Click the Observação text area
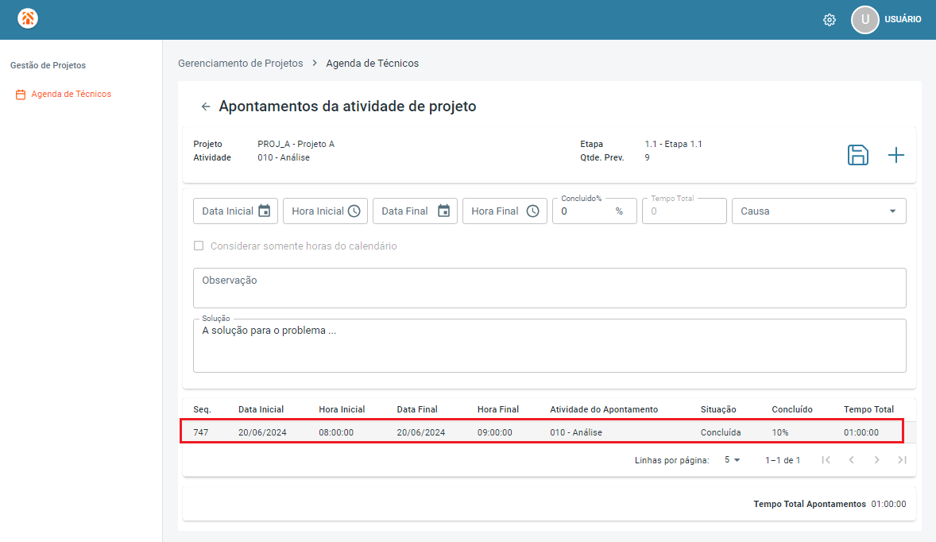 549,288
